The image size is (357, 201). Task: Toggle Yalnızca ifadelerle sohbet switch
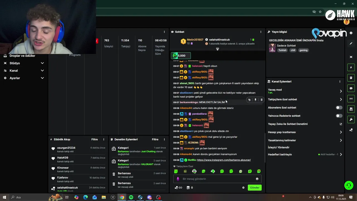coord(339,116)
